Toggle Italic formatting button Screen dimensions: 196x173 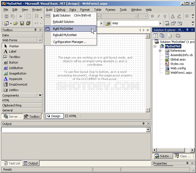pos(159,16)
